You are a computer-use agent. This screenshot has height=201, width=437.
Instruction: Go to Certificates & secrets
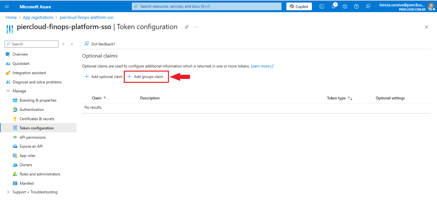[x=37, y=119]
